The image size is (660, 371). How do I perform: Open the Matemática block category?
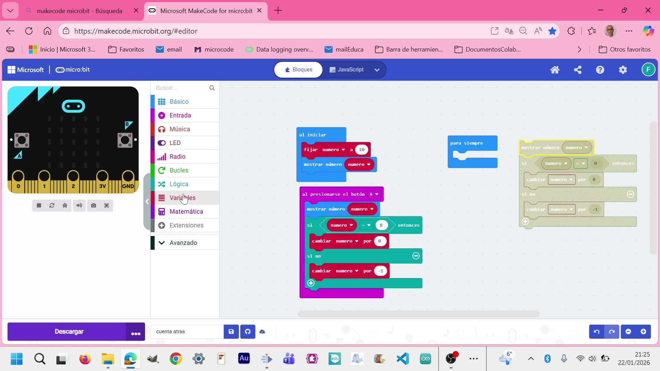tap(186, 212)
